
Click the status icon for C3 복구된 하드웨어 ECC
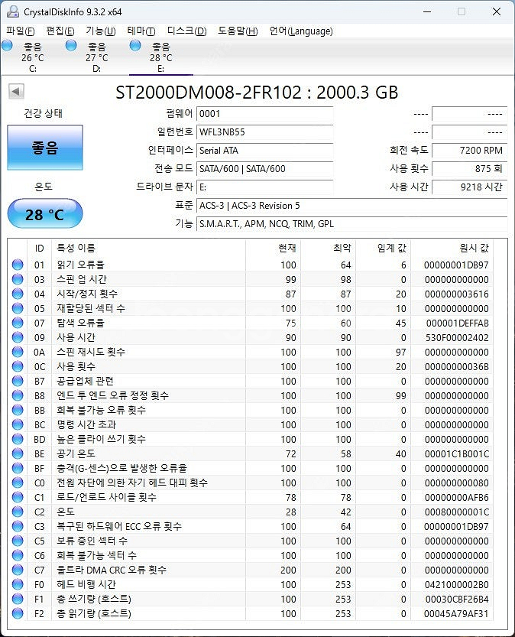(18, 526)
